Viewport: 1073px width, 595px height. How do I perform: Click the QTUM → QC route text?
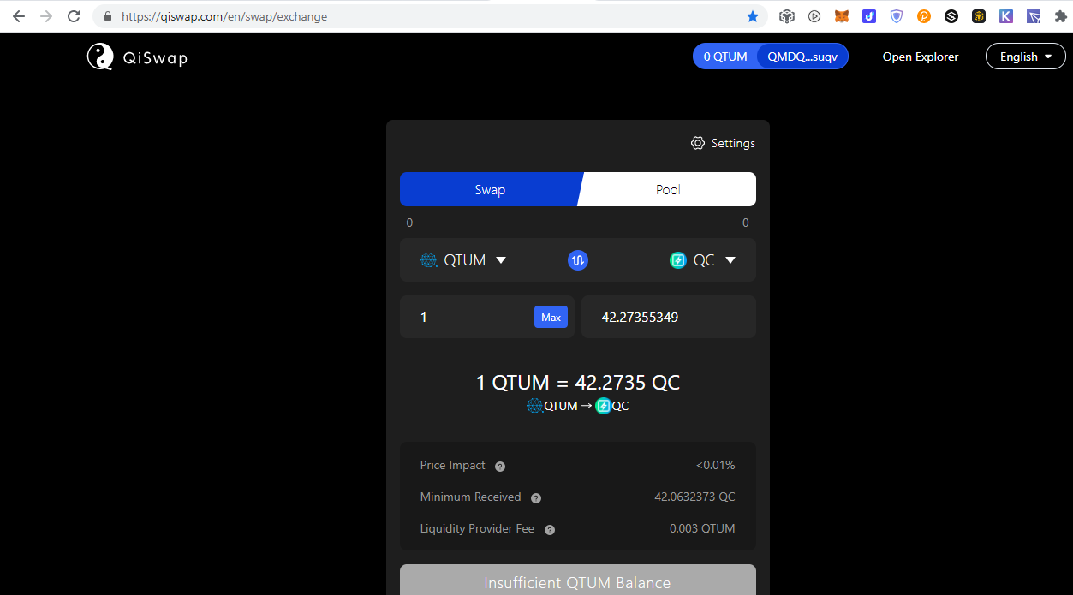578,406
